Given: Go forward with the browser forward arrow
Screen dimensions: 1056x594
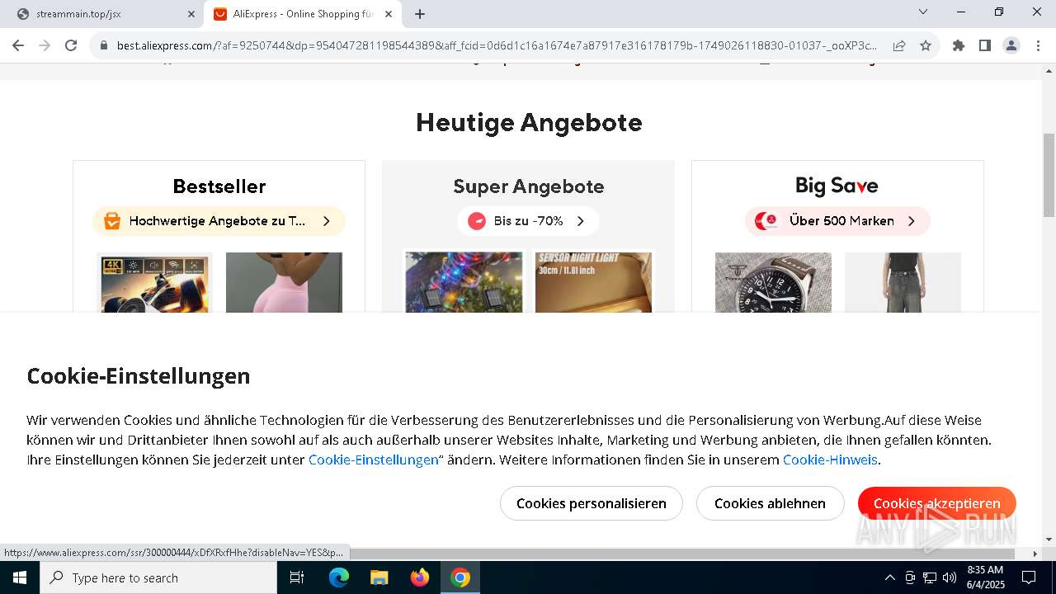Looking at the screenshot, I should 45,45.
